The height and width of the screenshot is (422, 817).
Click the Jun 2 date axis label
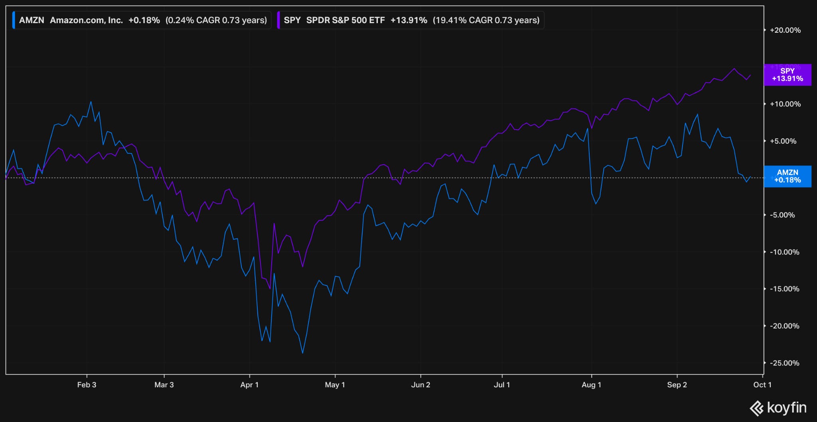[420, 385]
